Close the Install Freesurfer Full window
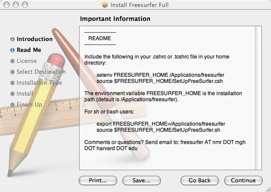The width and height of the screenshot is (271, 192). 6,5
